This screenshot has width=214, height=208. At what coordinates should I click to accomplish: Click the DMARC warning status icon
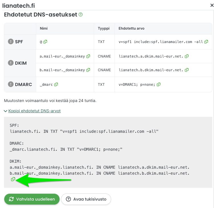11,84
